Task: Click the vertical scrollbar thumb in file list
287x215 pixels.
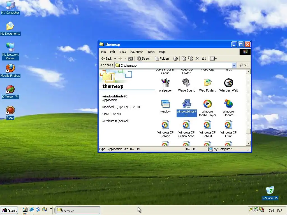Action: pyautogui.click(x=248, y=132)
